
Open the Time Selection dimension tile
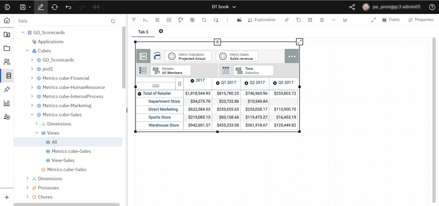pyautogui.click(x=254, y=70)
